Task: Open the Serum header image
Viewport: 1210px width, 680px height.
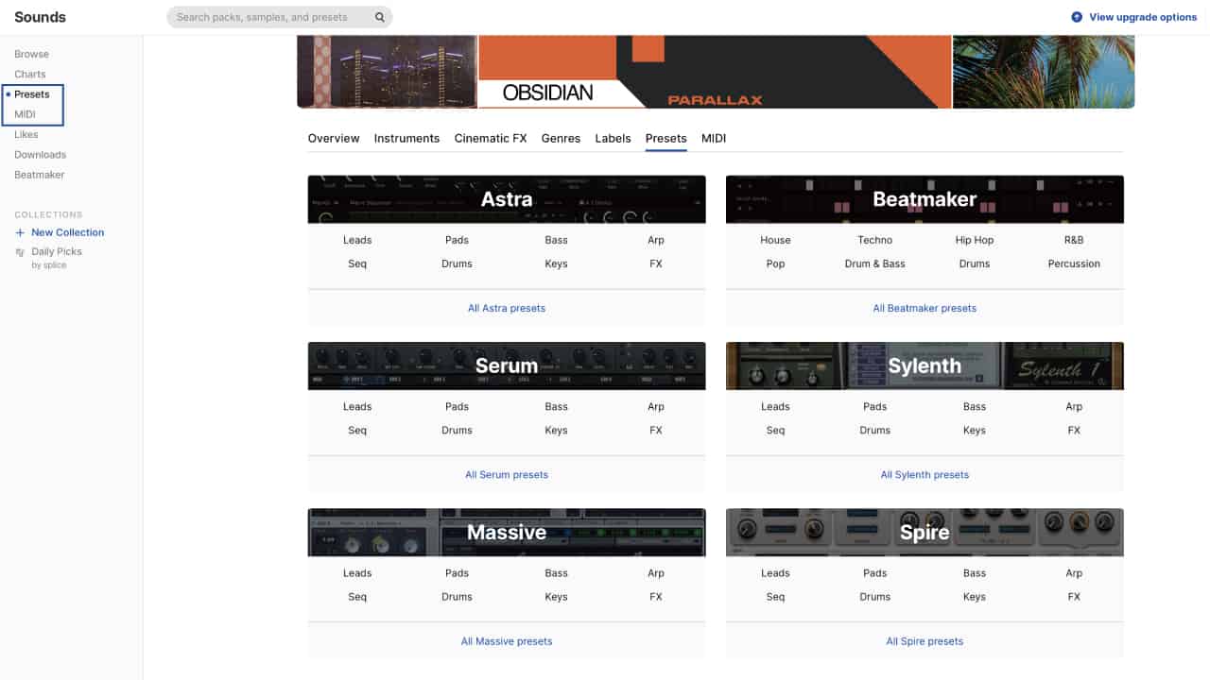Action: click(x=507, y=365)
